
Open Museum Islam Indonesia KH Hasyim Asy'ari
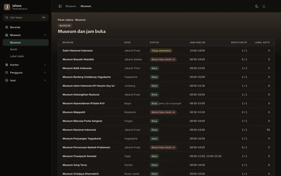[166, 86]
